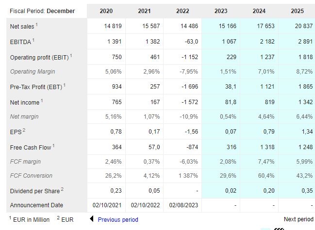The image size is (315, 230).
Task: Click the Dividend per Share row label
Action: 35,191
